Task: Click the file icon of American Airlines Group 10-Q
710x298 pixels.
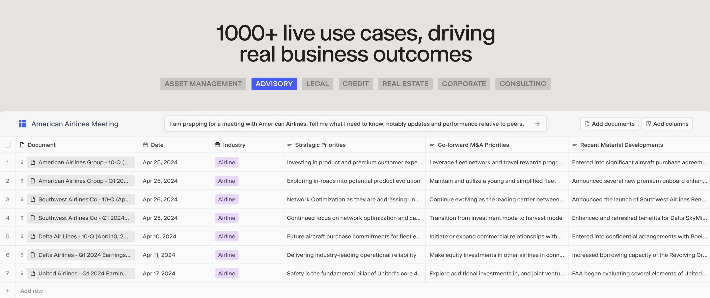Action: 33,162
